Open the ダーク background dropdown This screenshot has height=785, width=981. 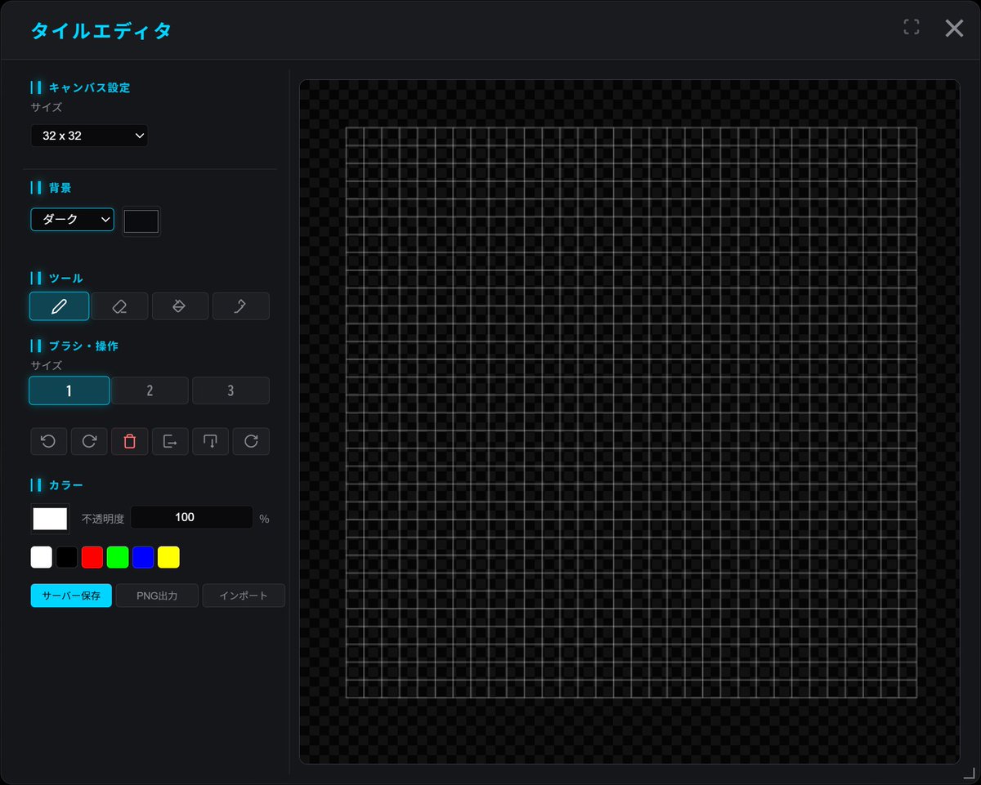click(x=72, y=219)
